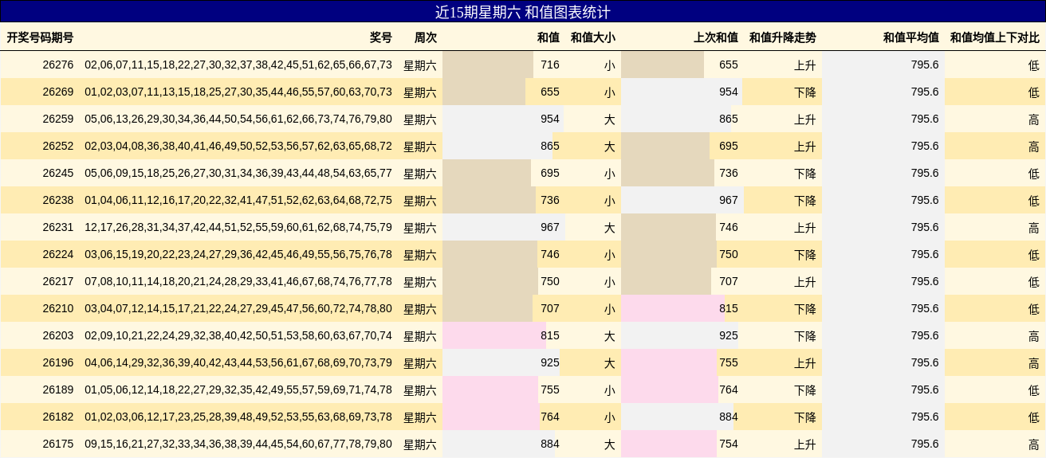
Task: Click the winning numbers row starting 02,06,07,11,15,18
Action: tap(238, 65)
